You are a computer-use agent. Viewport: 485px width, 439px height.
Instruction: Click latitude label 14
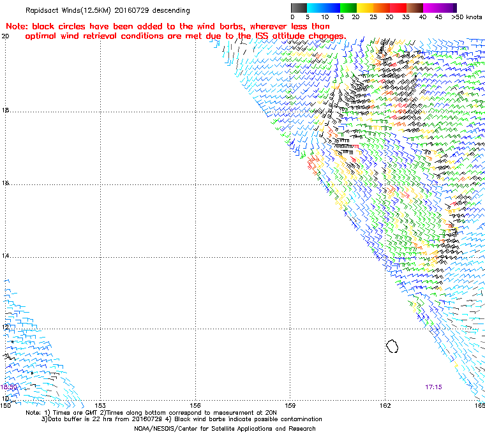(5, 255)
